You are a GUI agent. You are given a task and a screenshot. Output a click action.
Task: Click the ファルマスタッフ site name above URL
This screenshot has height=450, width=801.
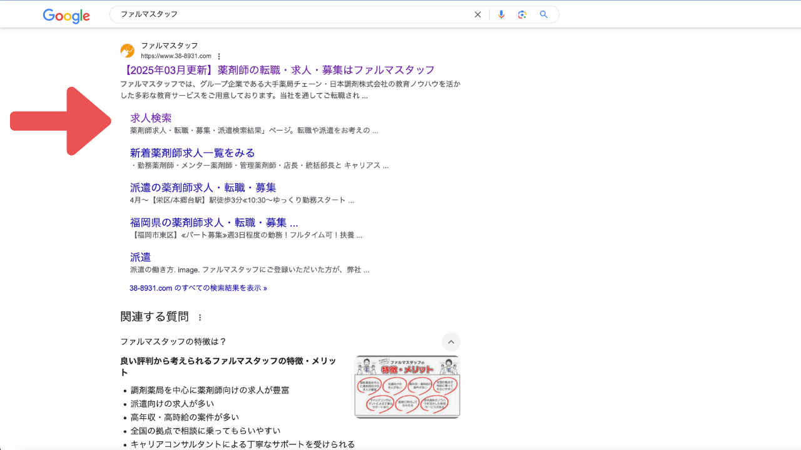(170, 46)
